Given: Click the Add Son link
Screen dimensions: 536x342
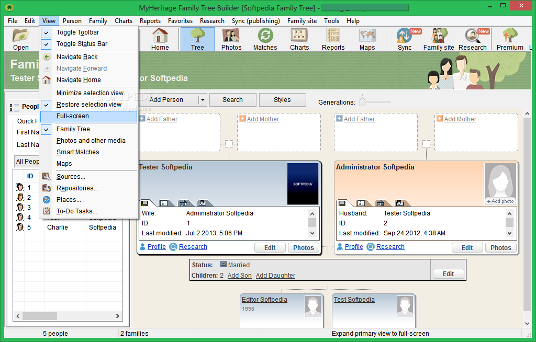Looking at the screenshot, I should coord(239,276).
